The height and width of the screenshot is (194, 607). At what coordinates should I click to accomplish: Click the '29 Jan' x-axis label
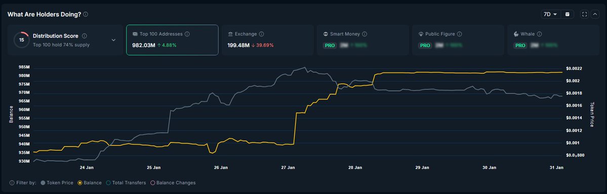(x=422, y=168)
